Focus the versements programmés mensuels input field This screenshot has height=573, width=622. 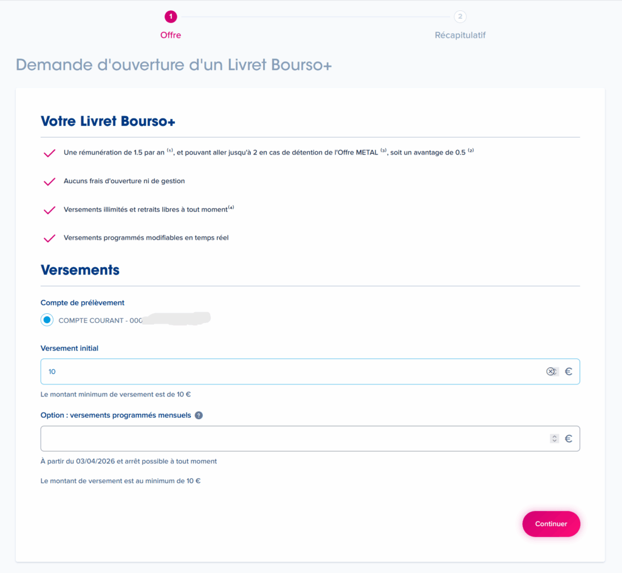292,439
